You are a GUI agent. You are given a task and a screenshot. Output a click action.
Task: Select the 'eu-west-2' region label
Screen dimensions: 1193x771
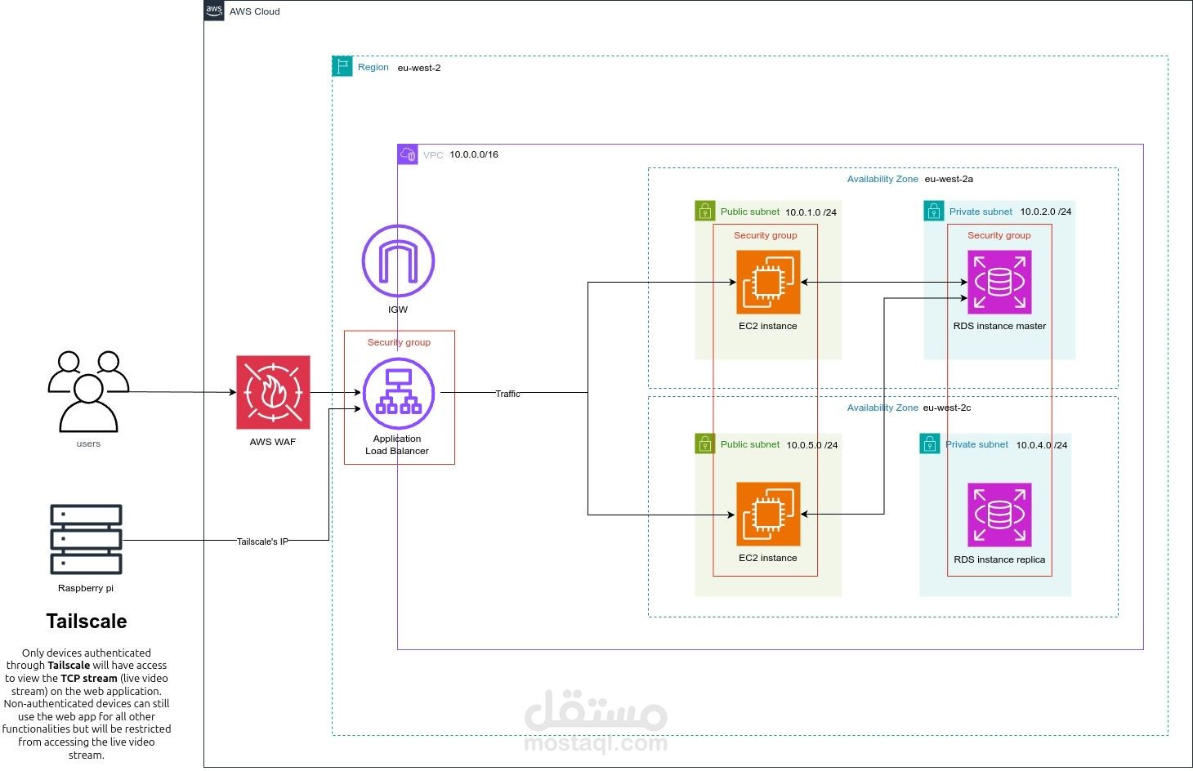click(x=419, y=68)
